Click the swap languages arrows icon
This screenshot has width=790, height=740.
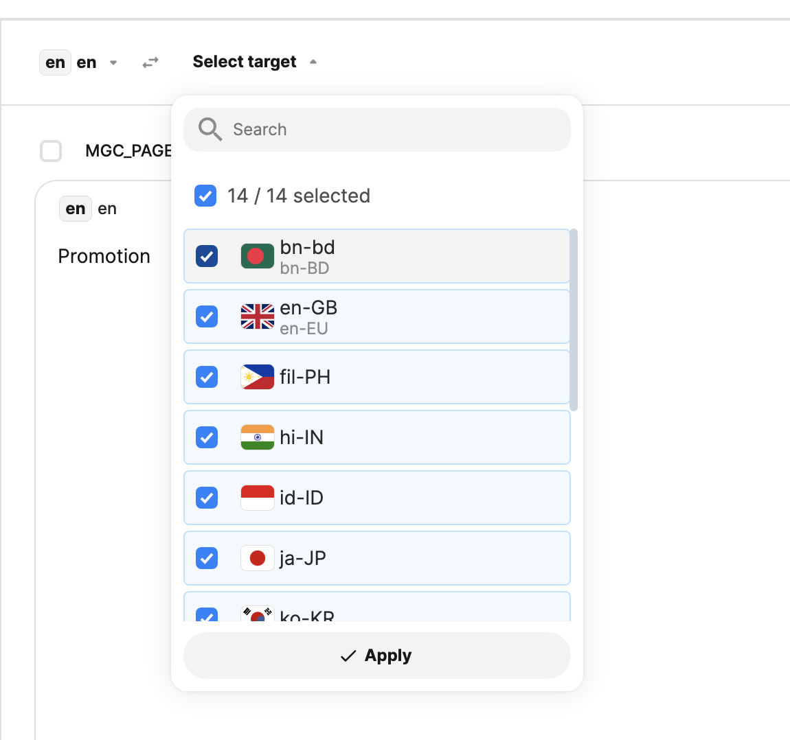click(150, 62)
